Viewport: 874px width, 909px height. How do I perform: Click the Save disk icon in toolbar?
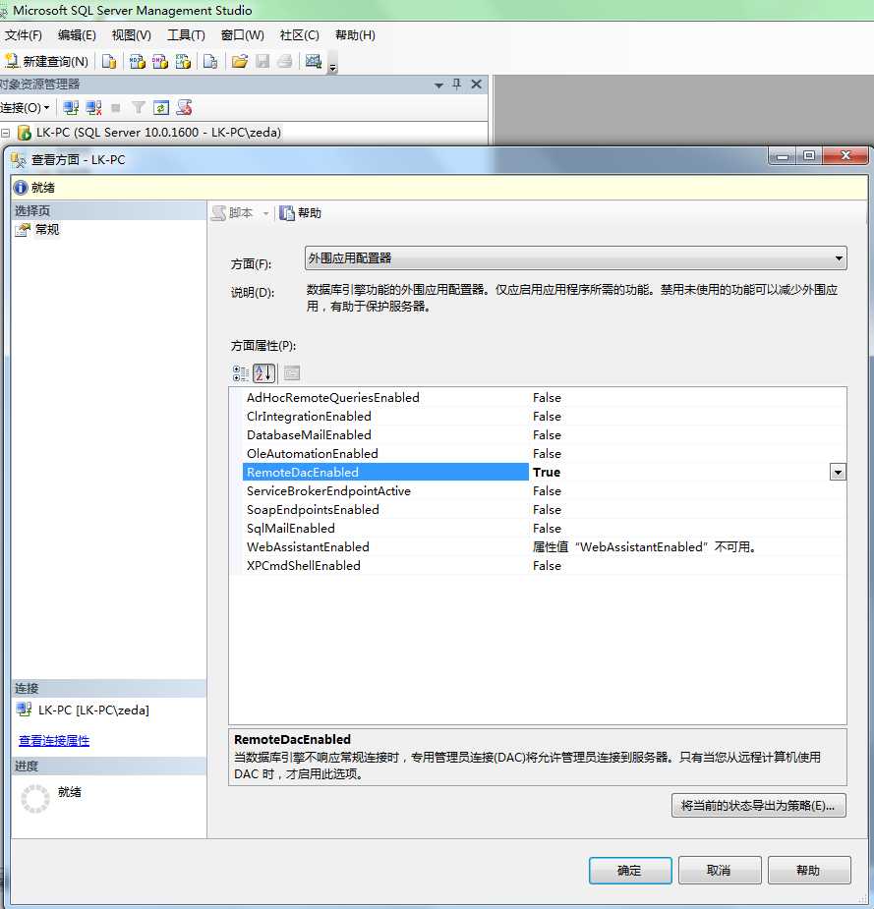[x=262, y=62]
